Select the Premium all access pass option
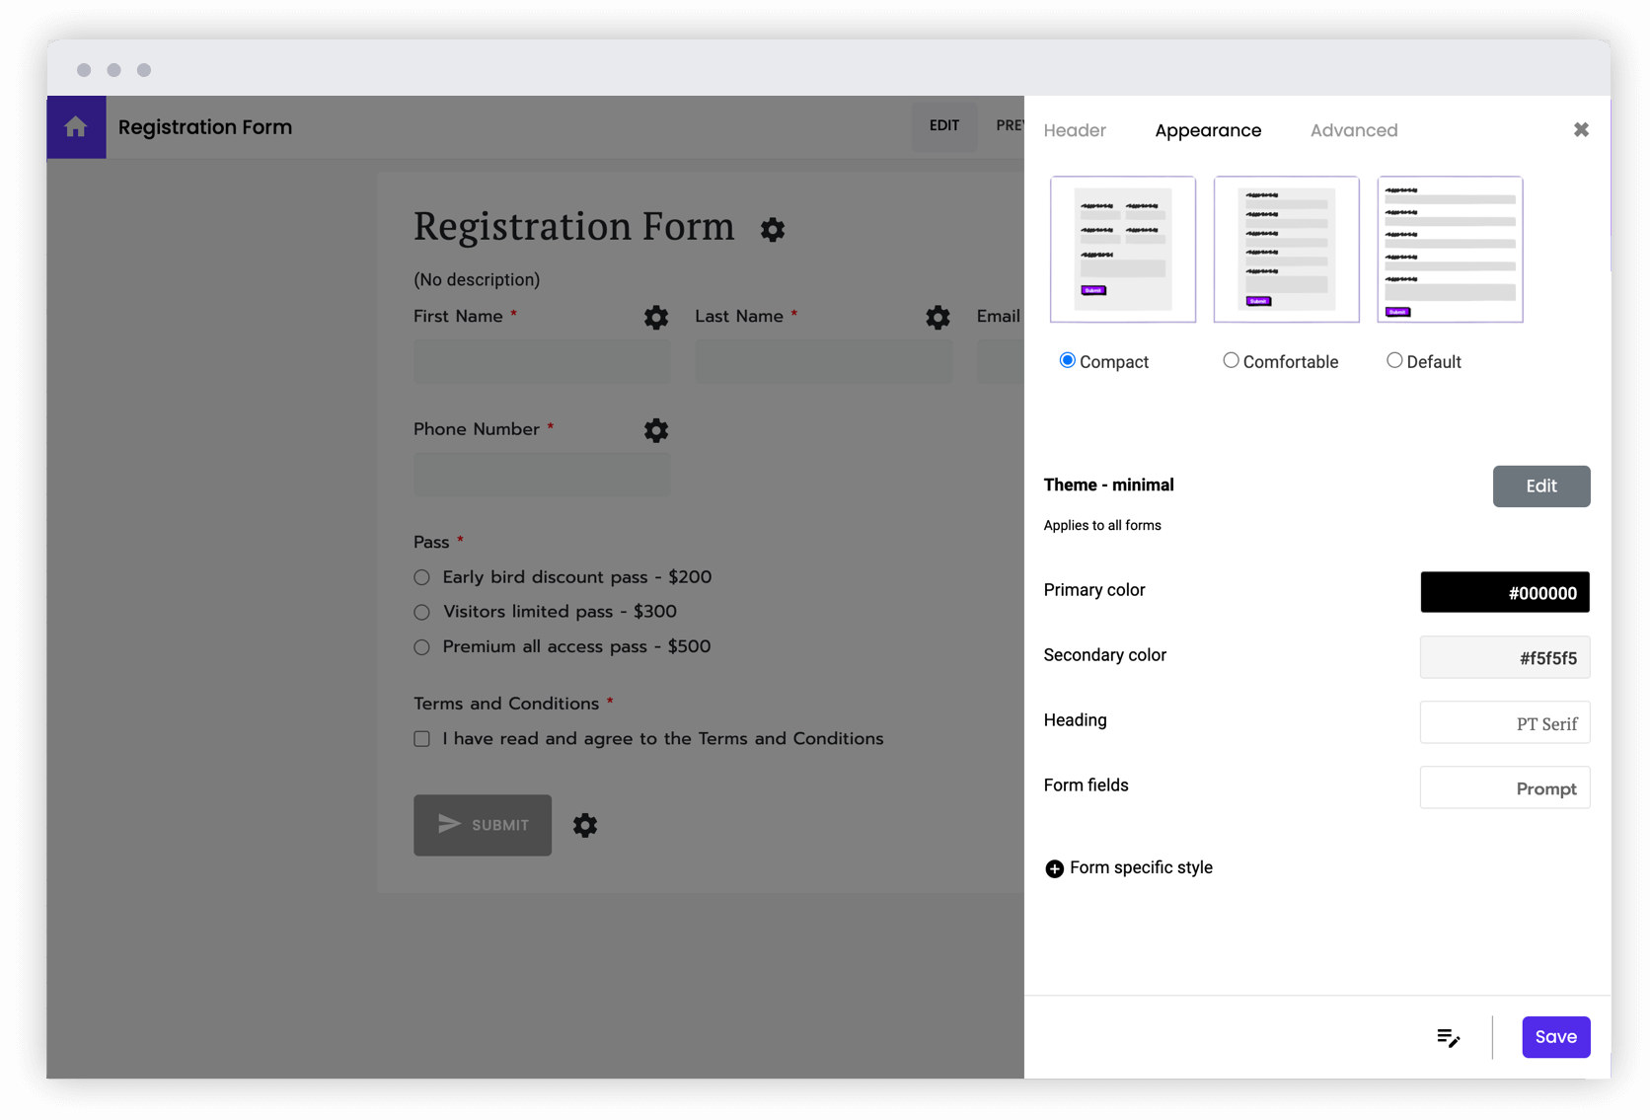This screenshot has height=1120, width=1650. coord(421,646)
